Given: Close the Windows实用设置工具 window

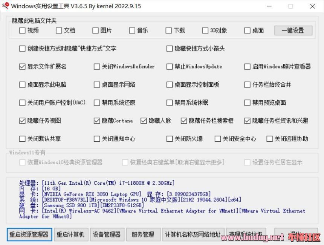Looking at the screenshot, I should pyautogui.click(x=312, y=6).
